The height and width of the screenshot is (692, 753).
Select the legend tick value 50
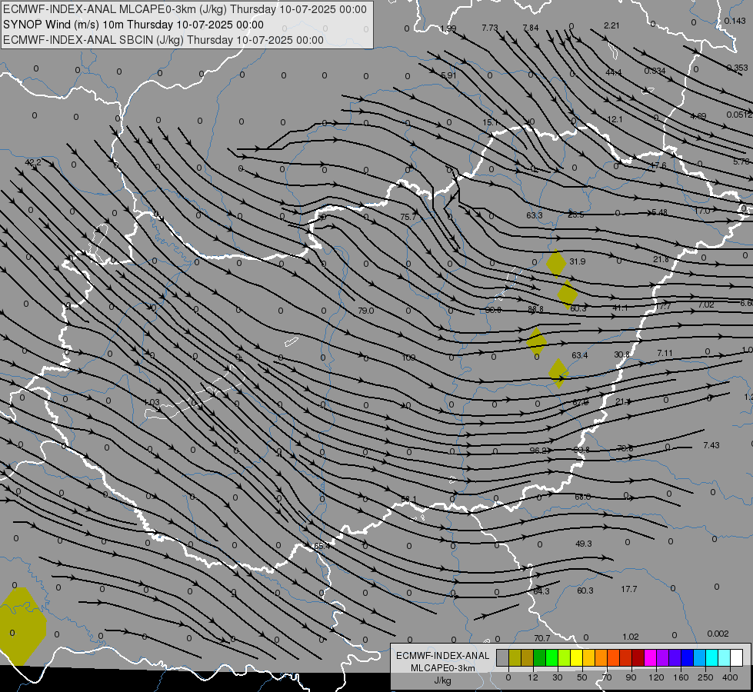coord(581,677)
